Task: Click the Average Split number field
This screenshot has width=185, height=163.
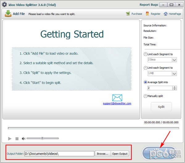Action: (x=160, y=88)
